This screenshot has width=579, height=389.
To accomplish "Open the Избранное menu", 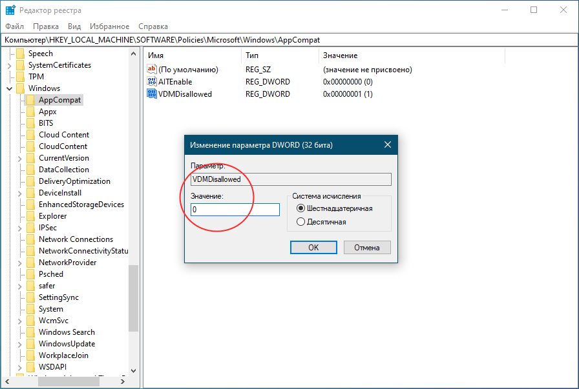I will (x=110, y=26).
